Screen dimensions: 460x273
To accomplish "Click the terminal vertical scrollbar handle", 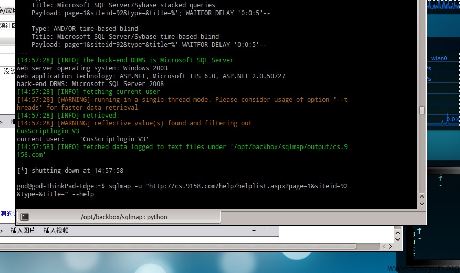I will 422,110.
